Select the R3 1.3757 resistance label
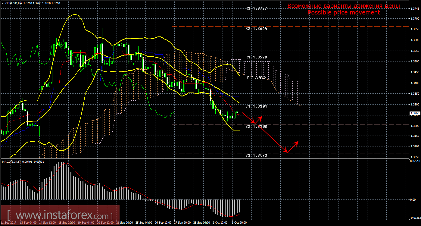421x226 pixels. (256, 8)
